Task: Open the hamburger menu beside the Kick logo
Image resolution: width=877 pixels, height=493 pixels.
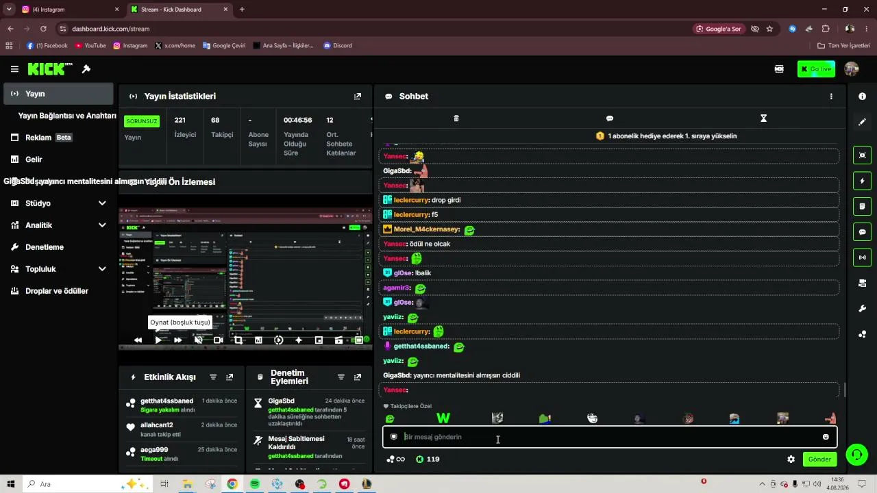Action: click(x=14, y=69)
